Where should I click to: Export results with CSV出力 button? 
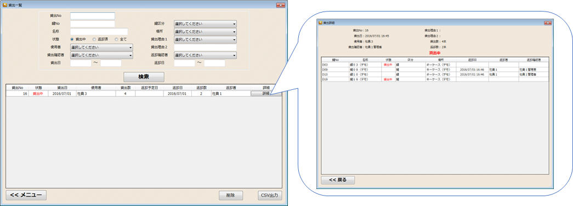click(270, 196)
